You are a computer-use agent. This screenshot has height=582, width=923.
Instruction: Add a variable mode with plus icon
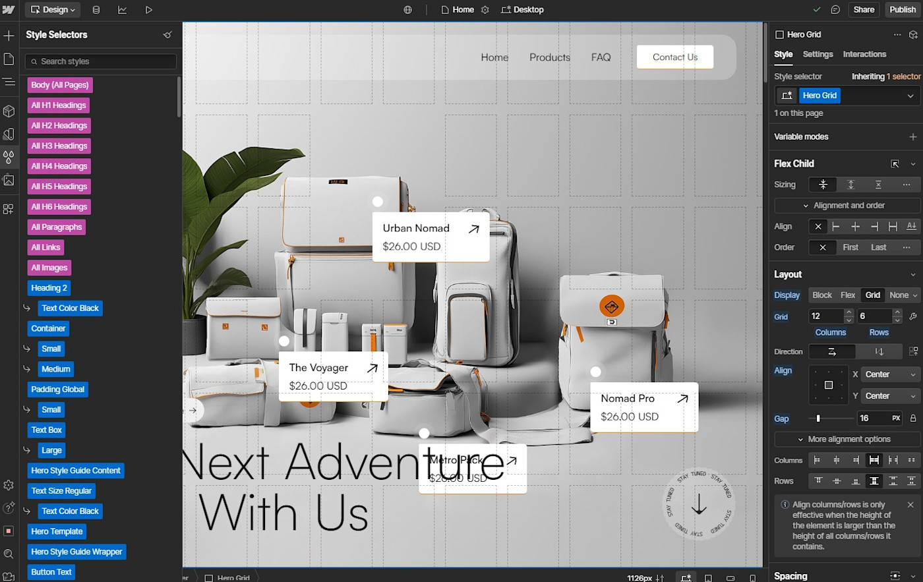(913, 137)
